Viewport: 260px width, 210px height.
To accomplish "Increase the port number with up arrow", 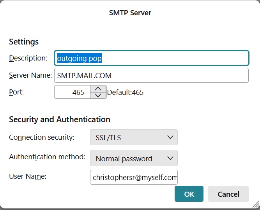I will (x=98, y=89).
